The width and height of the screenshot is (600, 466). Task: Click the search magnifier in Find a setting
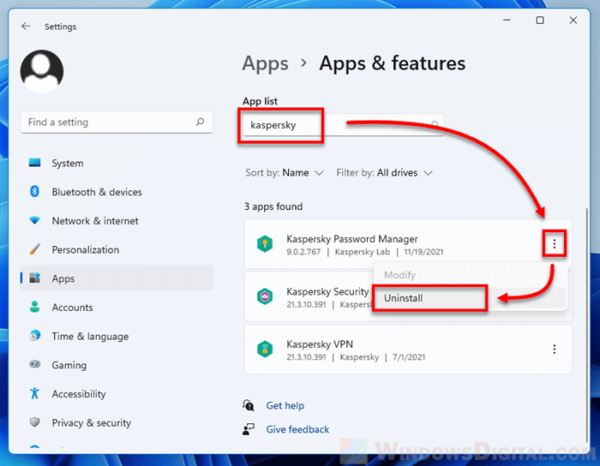[200, 122]
